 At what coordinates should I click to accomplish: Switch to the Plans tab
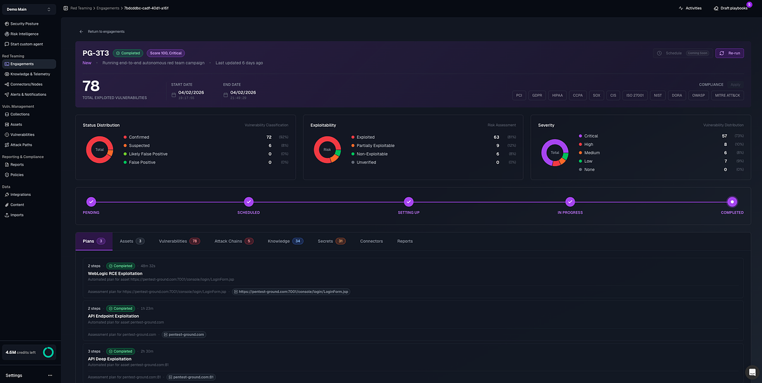click(94, 241)
